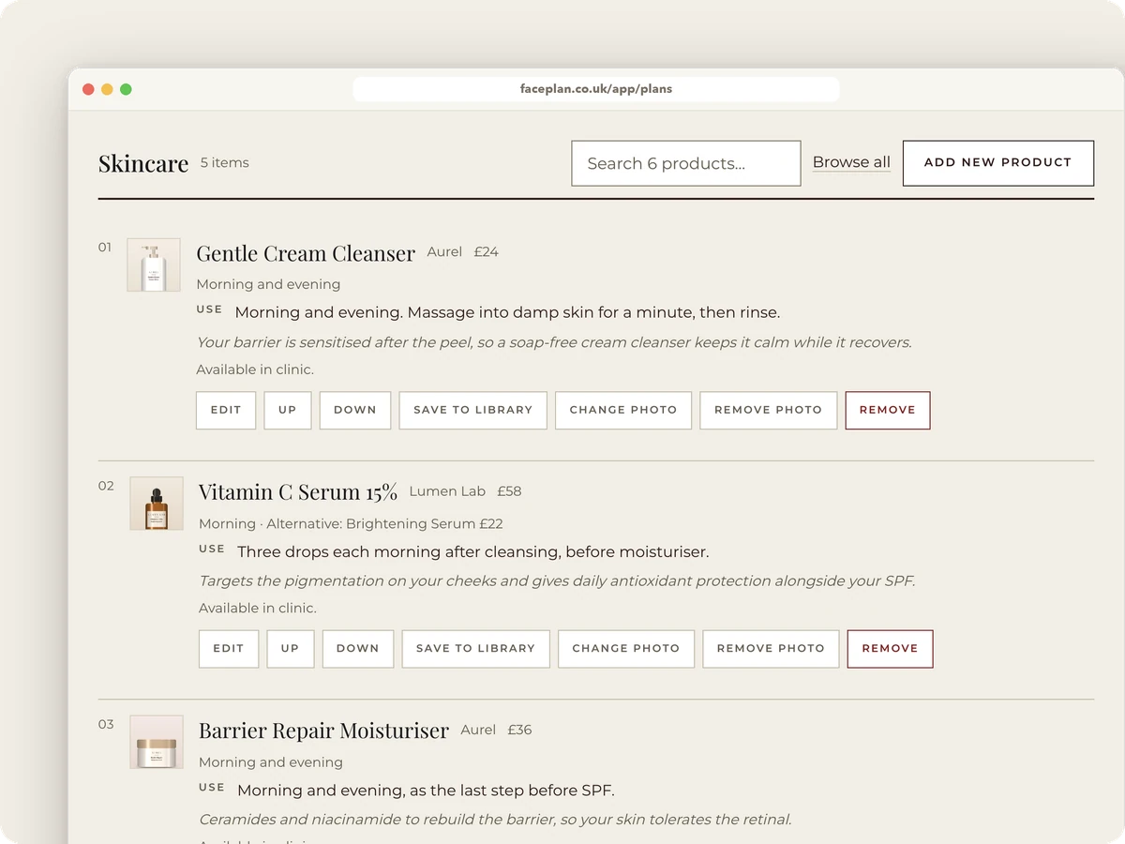Click the Barrier Repair Moisturiser jar thumbnail
Viewport: 1125px width, 844px height.
pyautogui.click(x=157, y=743)
